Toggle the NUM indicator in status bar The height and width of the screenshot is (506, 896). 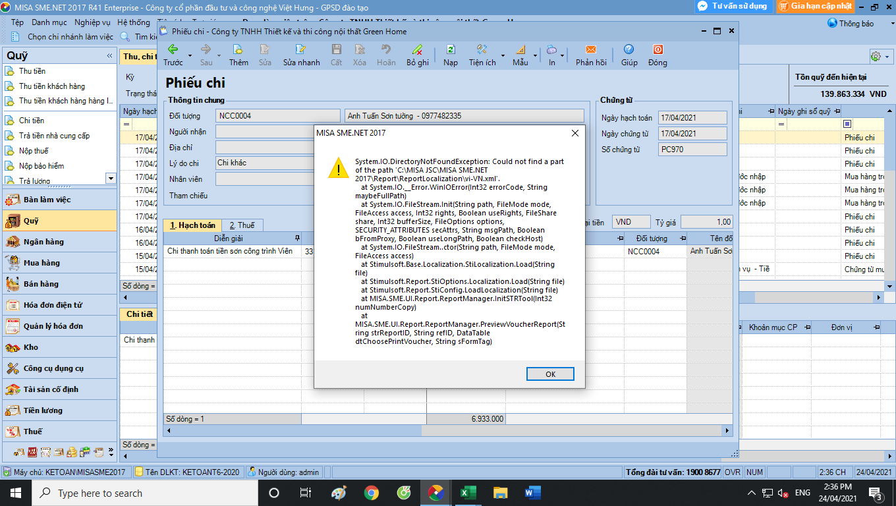pyautogui.click(x=755, y=472)
